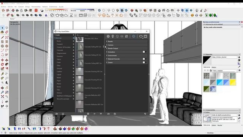243x137 pixels.
Task: Open Materials tab in V-Ray Asset Editor
Action: (x=108, y=37)
